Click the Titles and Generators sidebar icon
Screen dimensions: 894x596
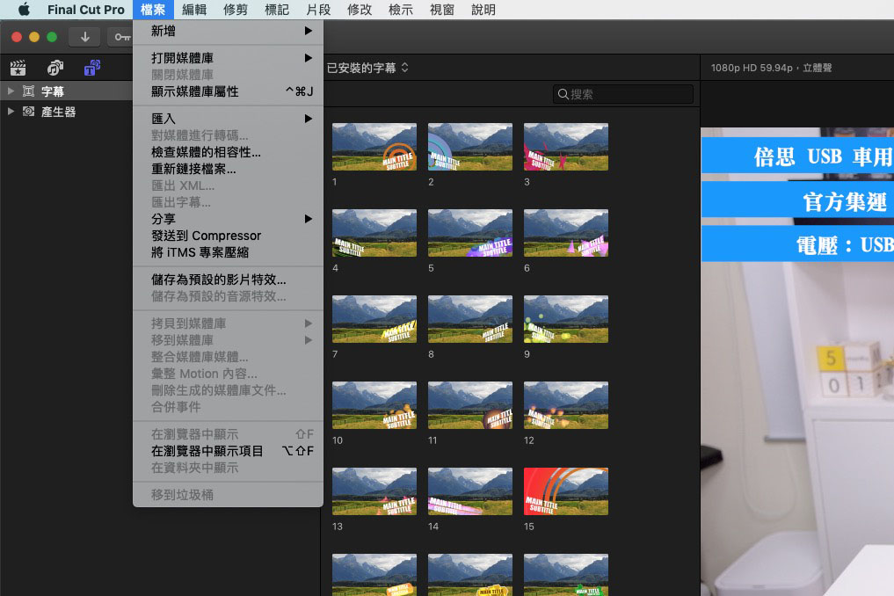(92, 68)
